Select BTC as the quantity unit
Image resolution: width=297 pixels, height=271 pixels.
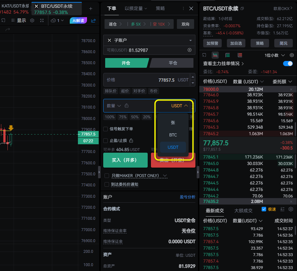(x=173, y=135)
